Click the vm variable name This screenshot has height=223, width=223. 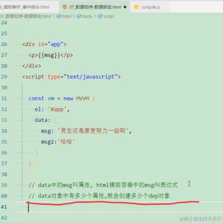pos(51,98)
